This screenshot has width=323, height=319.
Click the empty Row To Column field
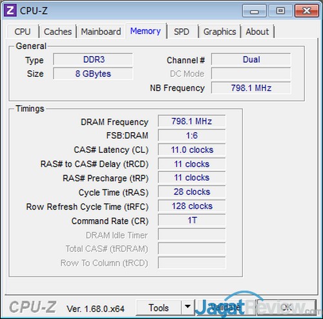(x=192, y=263)
